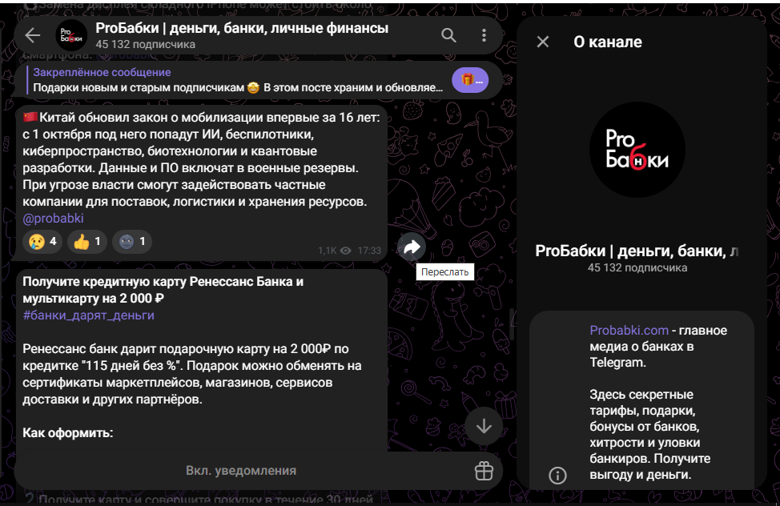Click the eye views icon on China post
The width and height of the screenshot is (780, 506).
tap(346, 251)
